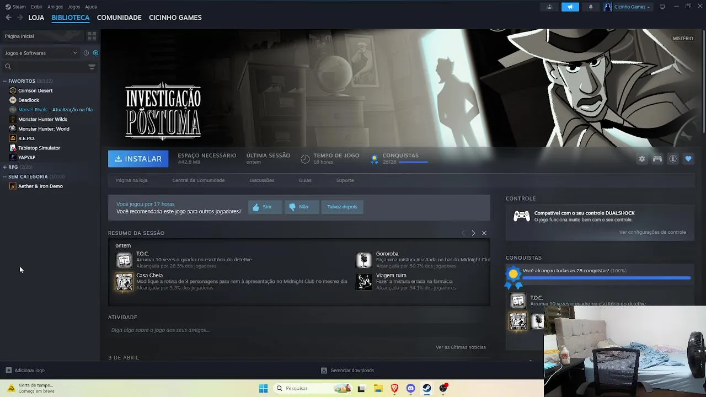Screen dimensions: 706x397
Task: Click Windows Pesquisar search box
Action: (x=312, y=388)
